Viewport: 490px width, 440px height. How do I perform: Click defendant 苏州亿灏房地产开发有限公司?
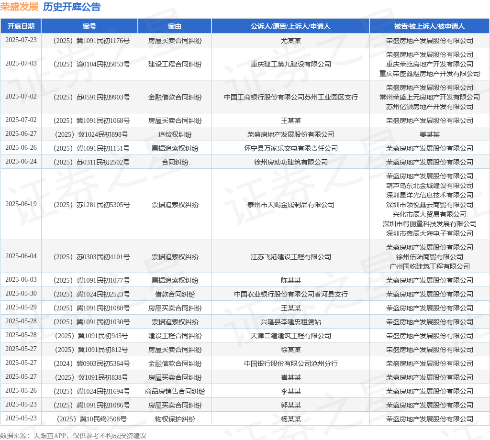[429, 107]
